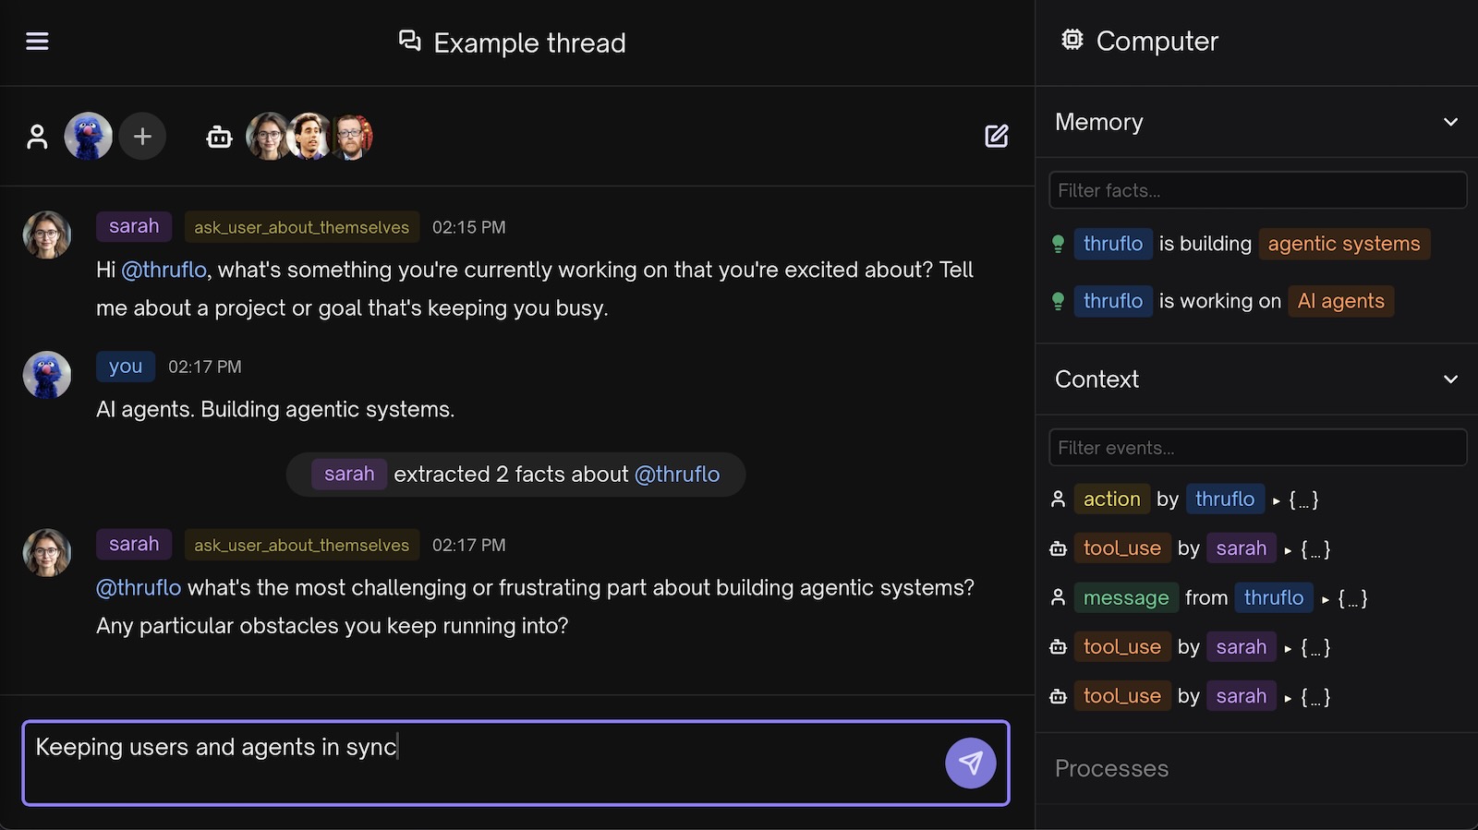This screenshot has height=830, width=1478.
Task: Send the message with paper plane button
Action: coord(970,763)
